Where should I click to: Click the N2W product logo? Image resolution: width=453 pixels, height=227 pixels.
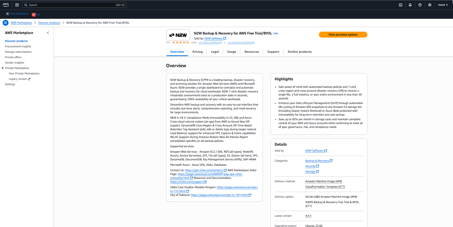(x=178, y=35)
